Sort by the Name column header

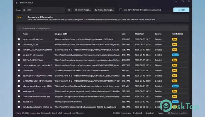25,34
